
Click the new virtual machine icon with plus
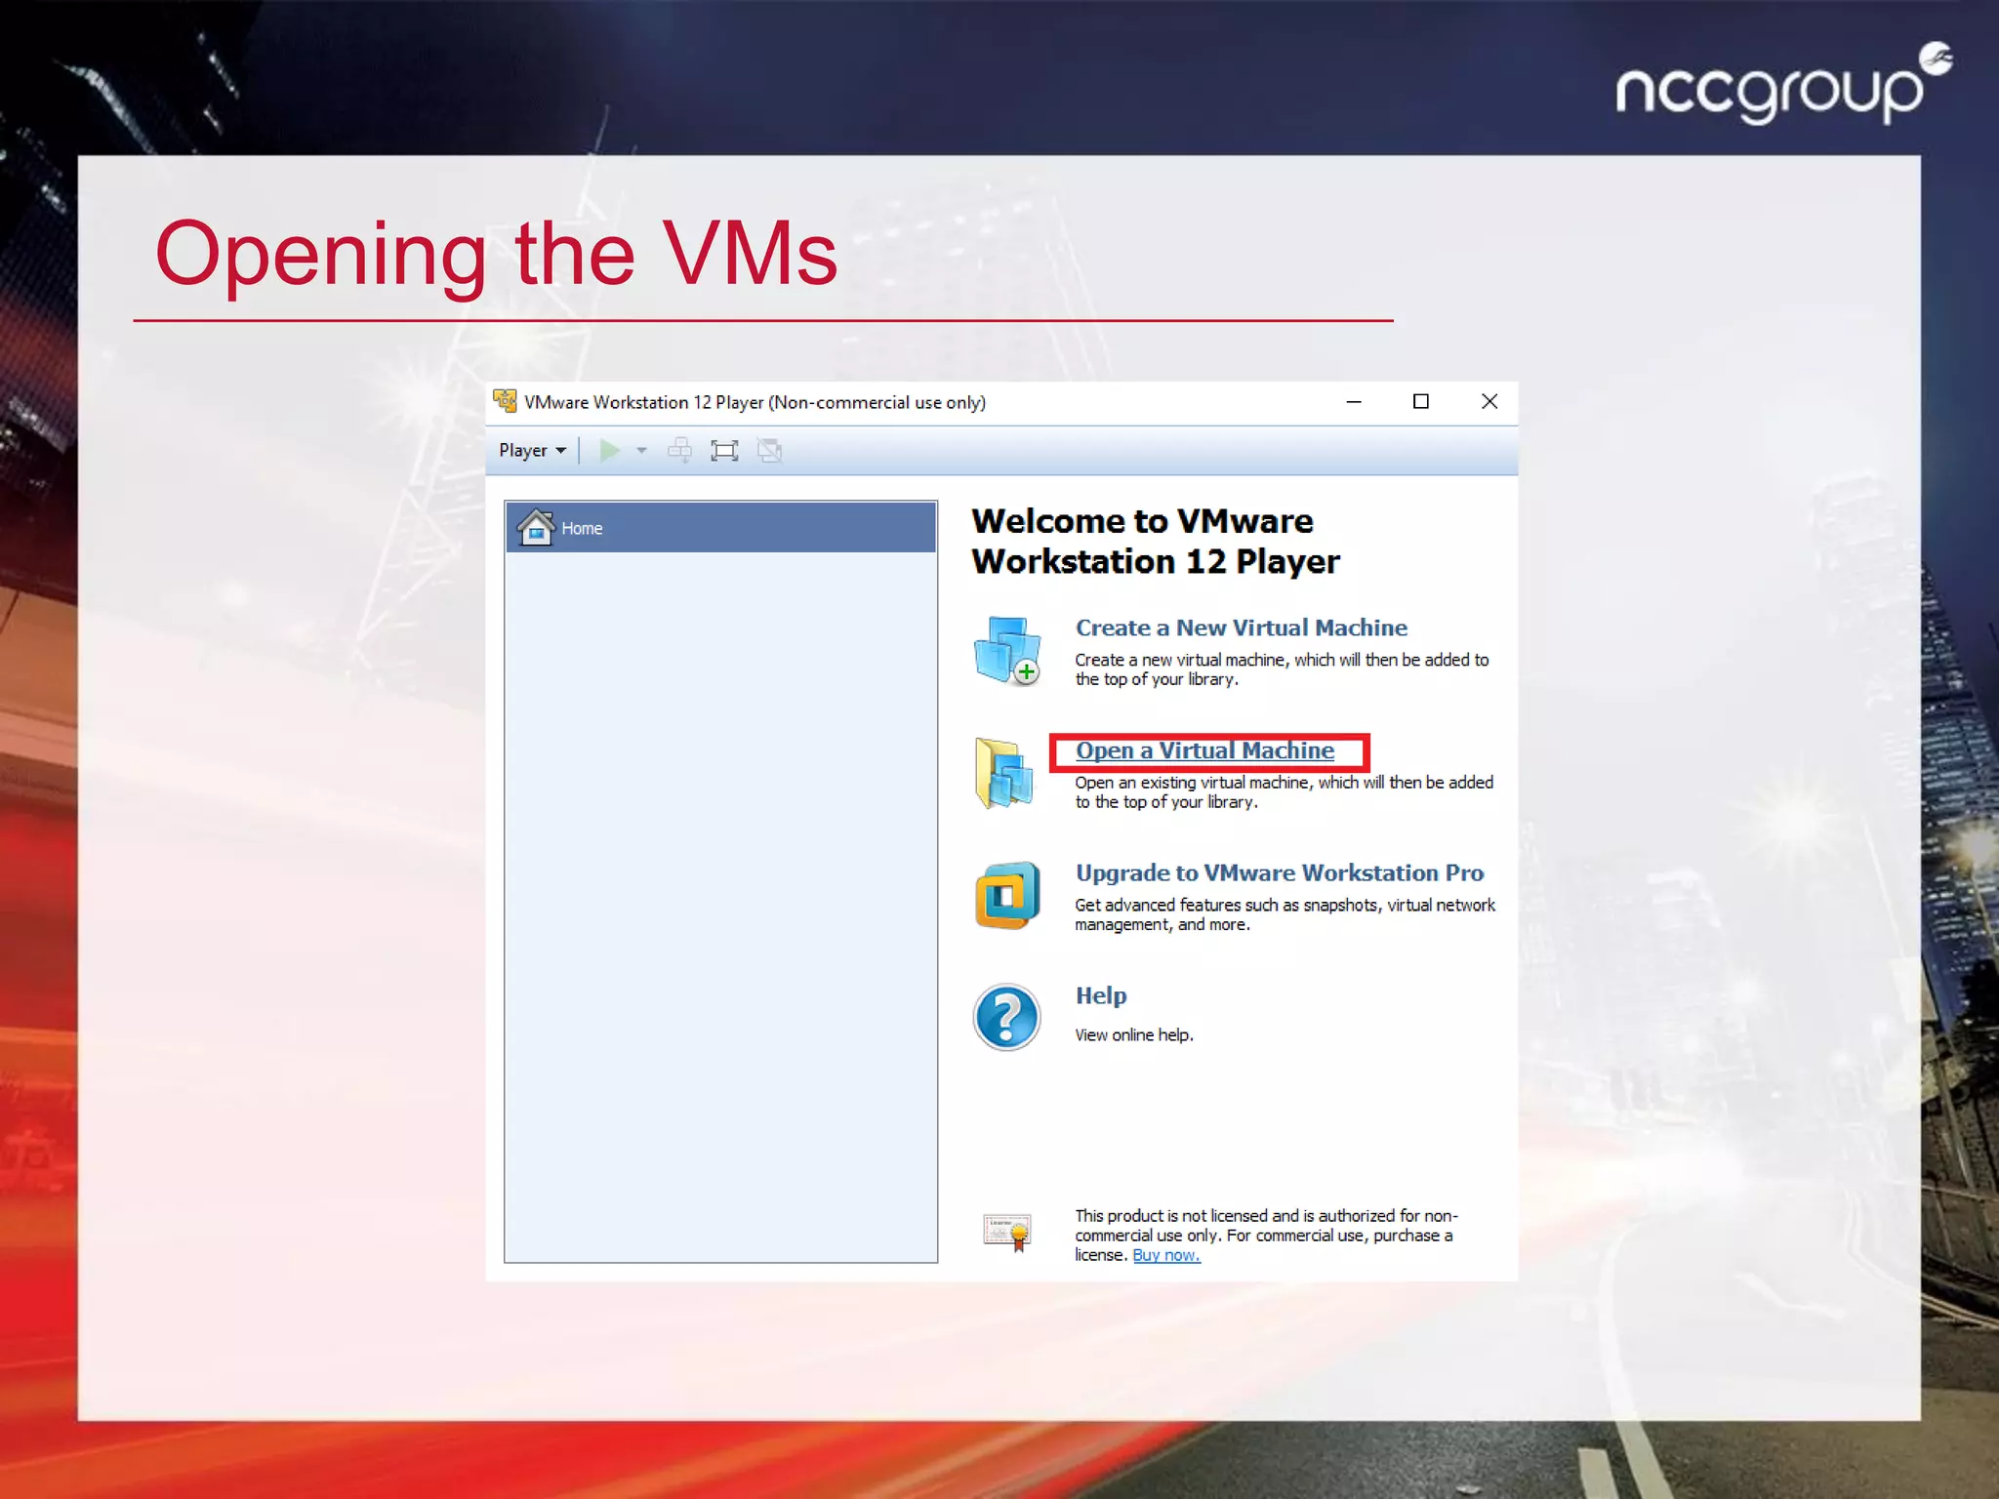1007,651
